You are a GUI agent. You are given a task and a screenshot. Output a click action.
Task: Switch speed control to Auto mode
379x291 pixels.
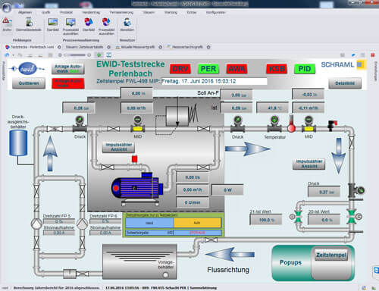(x=197, y=223)
